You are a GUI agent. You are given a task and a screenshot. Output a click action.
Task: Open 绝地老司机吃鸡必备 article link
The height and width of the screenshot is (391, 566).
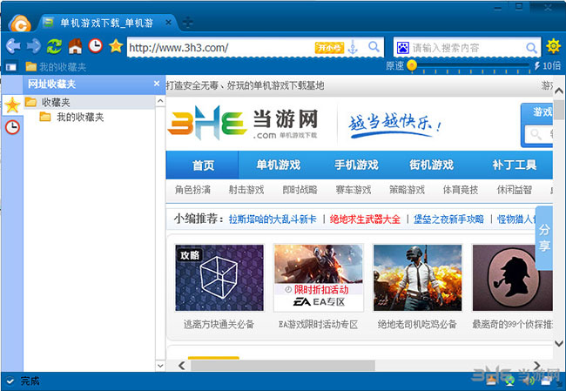[417, 324]
